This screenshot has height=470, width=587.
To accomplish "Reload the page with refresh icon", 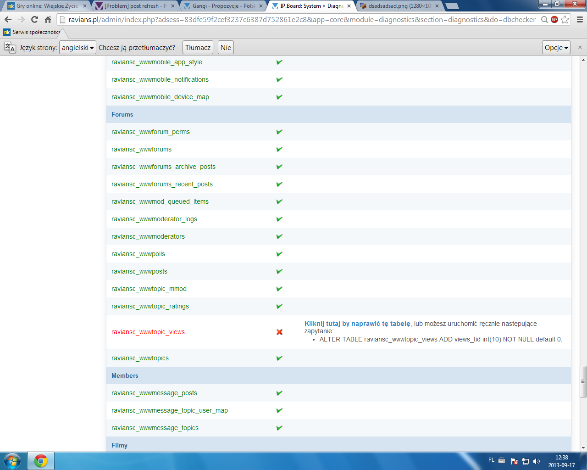I will coord(34,20).
